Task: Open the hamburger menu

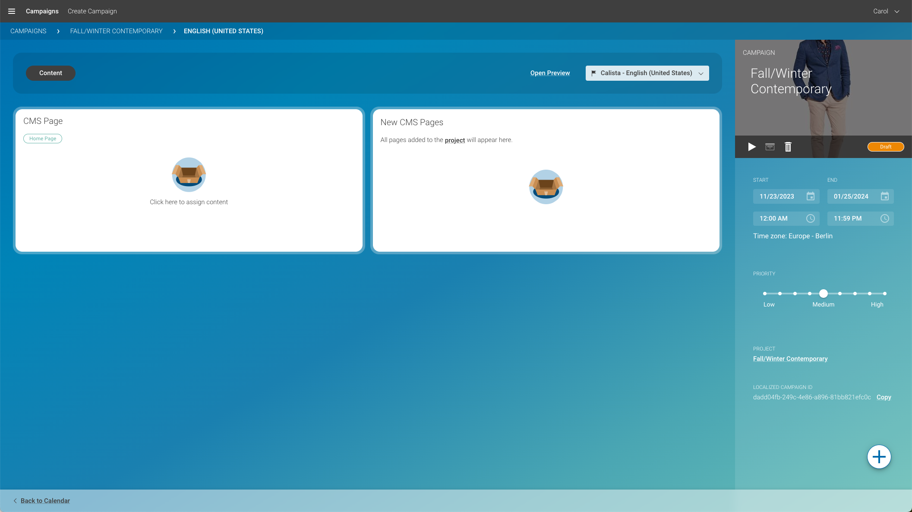Action: [12, 11]
